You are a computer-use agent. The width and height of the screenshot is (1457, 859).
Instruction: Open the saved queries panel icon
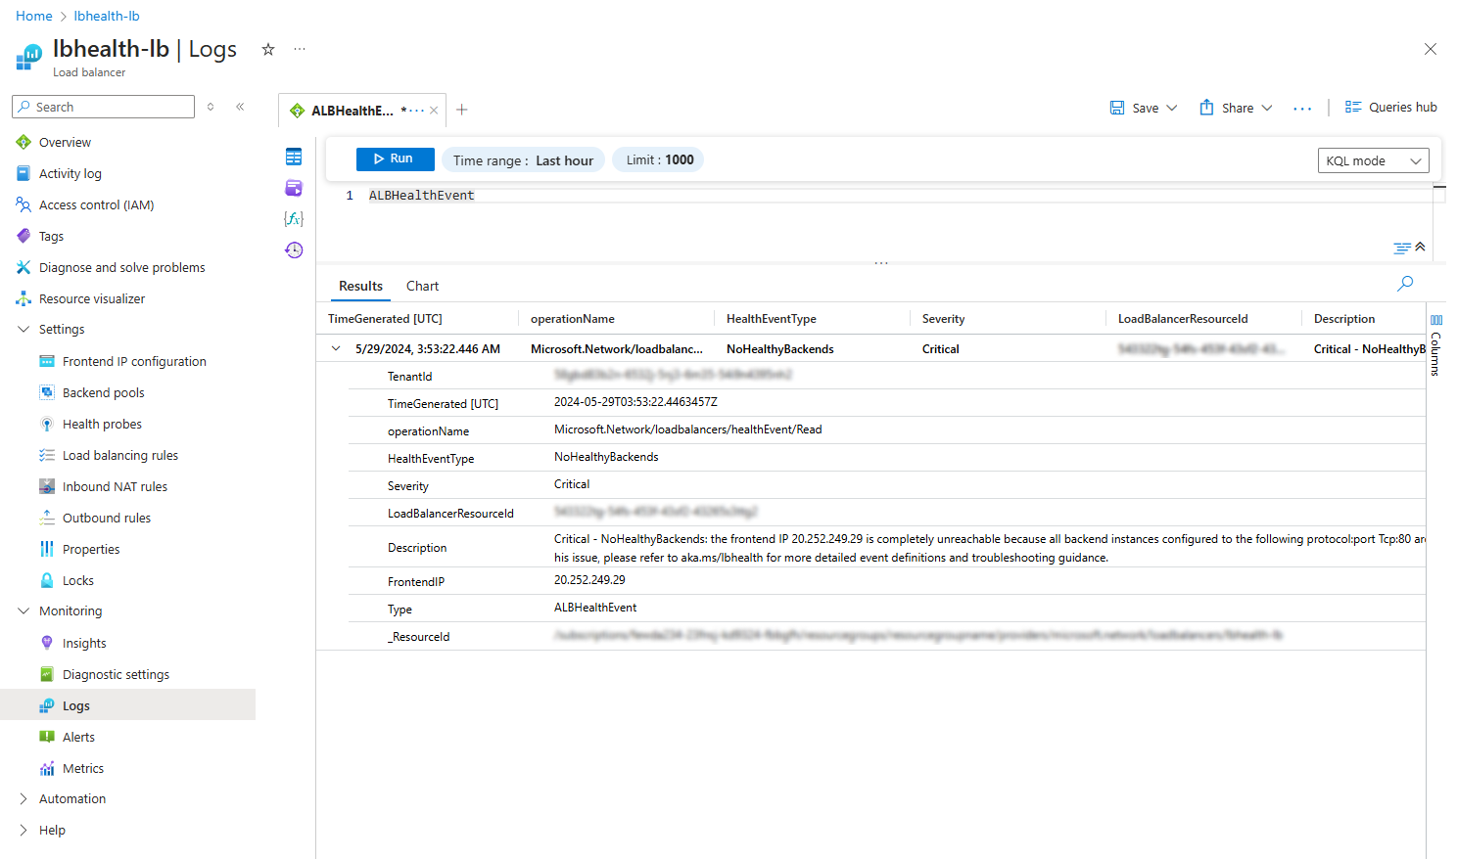(294, 188)
